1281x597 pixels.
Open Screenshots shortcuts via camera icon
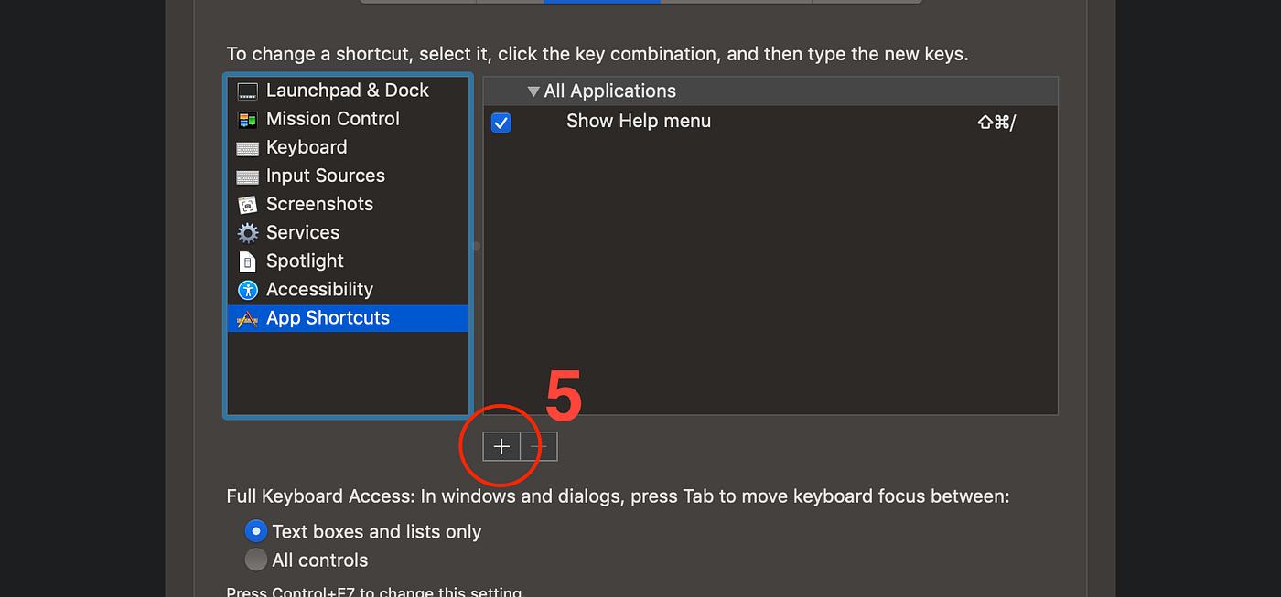(247, 205)
